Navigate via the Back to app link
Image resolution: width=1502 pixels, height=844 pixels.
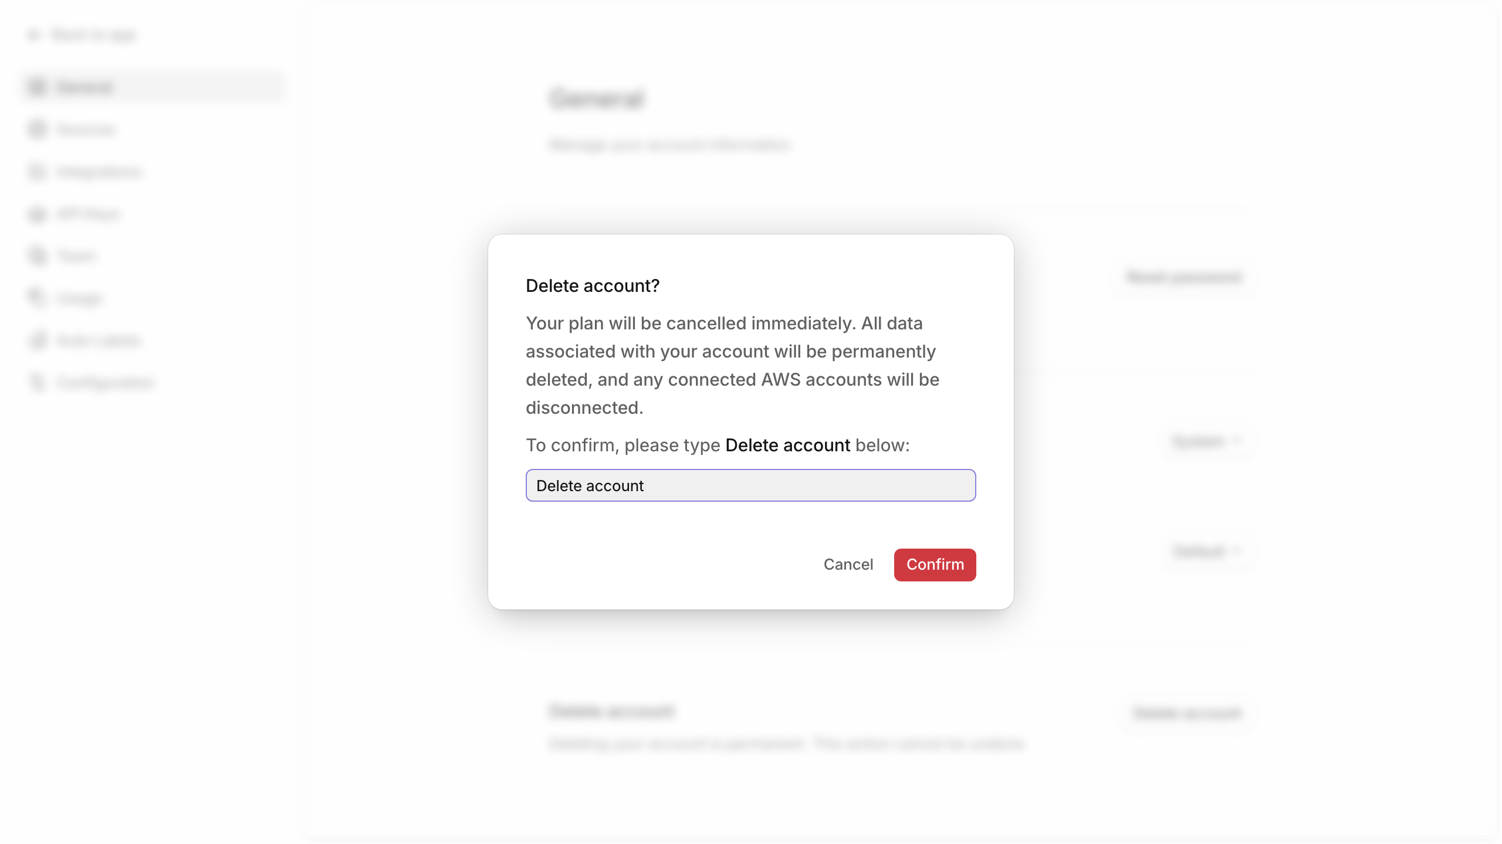point(94,35)
